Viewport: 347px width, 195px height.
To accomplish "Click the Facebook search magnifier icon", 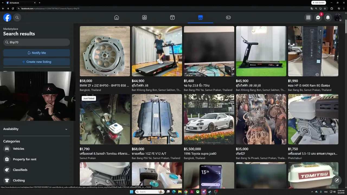I will point(17,18).
